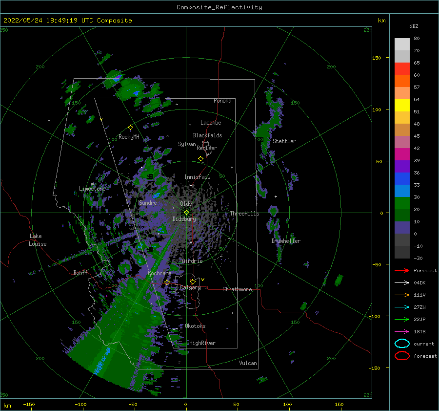
Task: Click the Airdrie city label
Action: (192, 261)
